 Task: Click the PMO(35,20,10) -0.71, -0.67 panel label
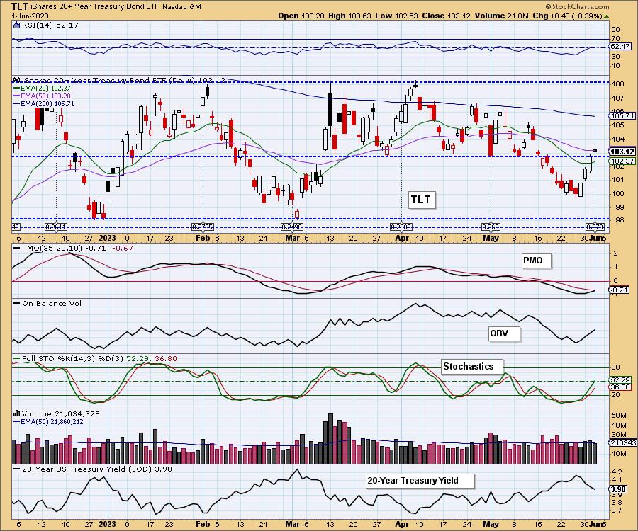pyautogui.click(x=73, y=249)
